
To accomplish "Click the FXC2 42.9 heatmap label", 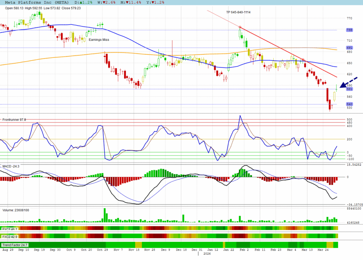I will pyautogui.click(x=10, y=236).
